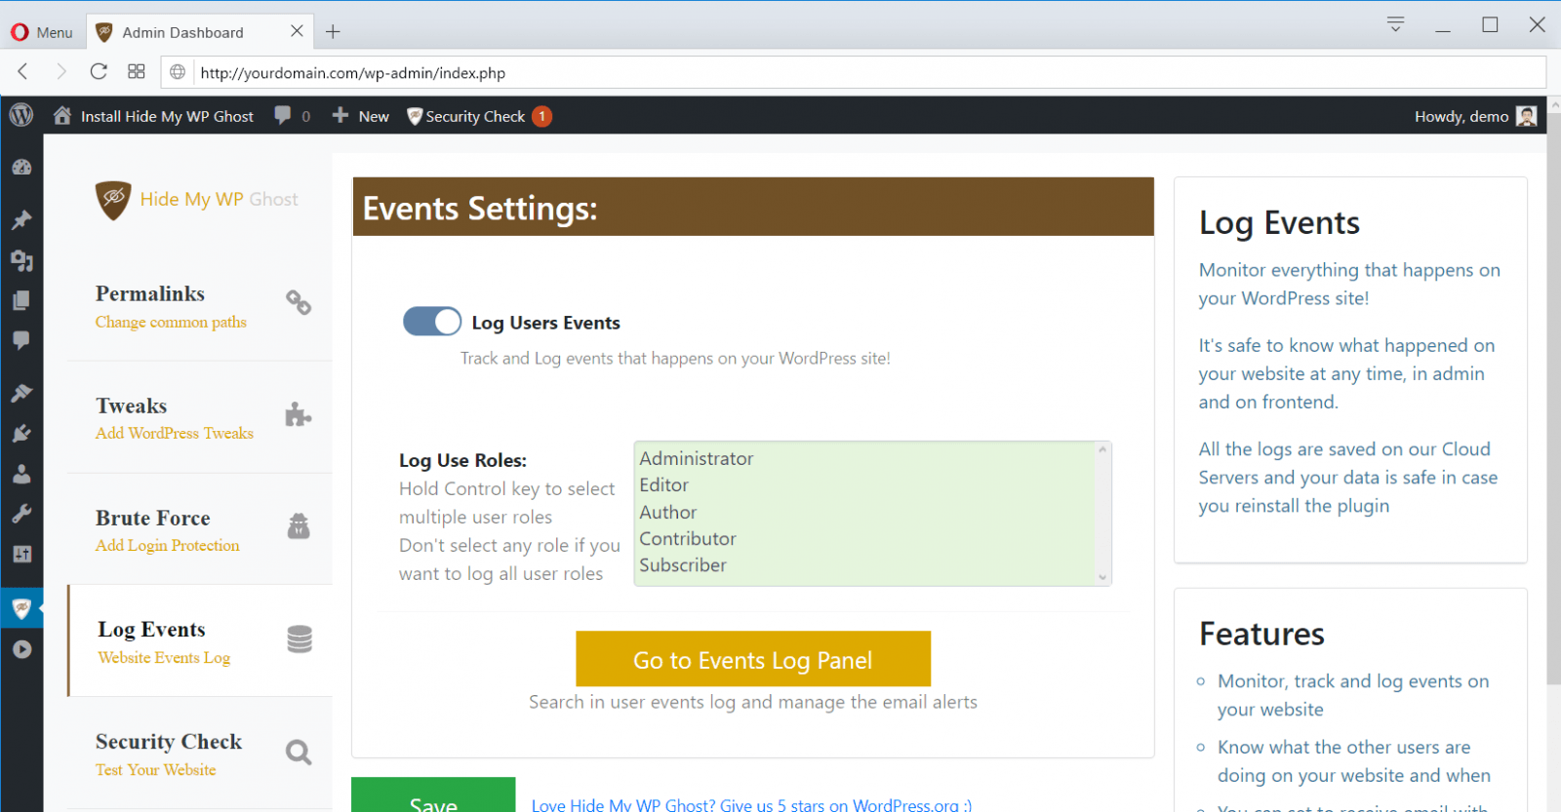
Task: Click the comments bubble in admin bar
Action: tap(283, 116)
